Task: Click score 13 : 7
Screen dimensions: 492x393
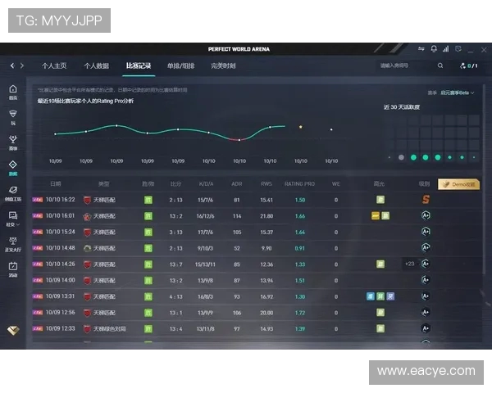Action: tap(175, 264)
